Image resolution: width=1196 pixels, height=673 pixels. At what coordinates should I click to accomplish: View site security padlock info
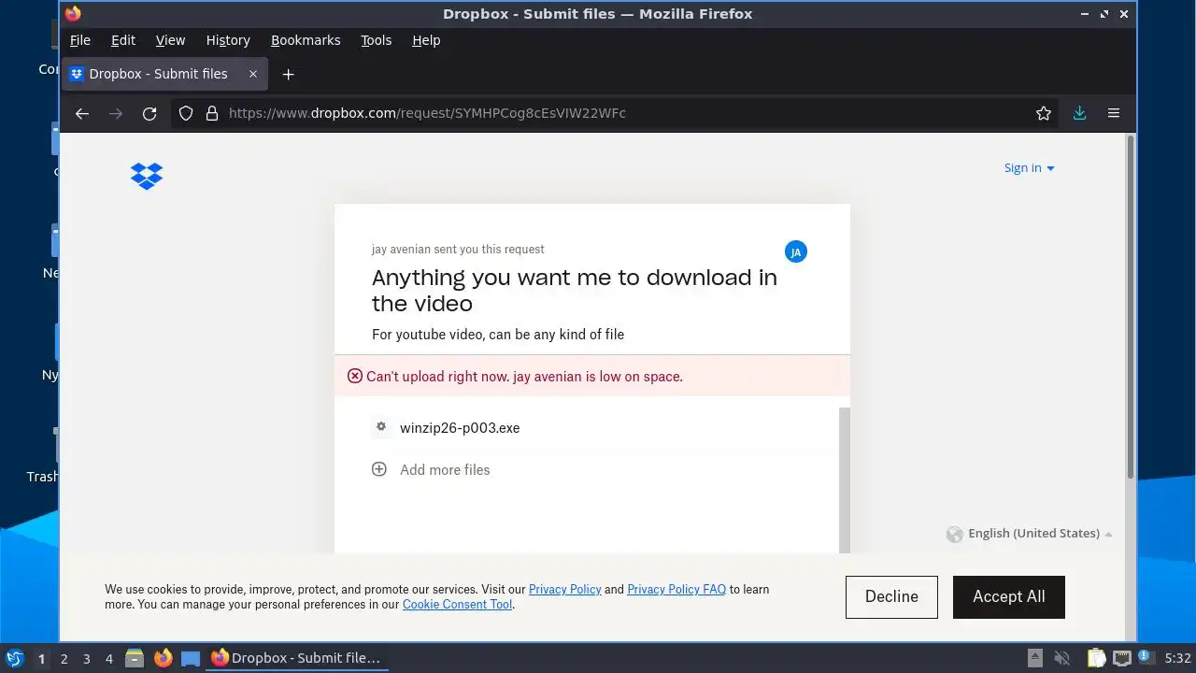click(212, 113)
